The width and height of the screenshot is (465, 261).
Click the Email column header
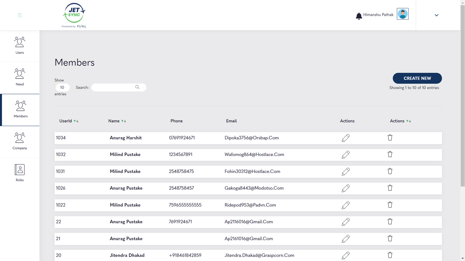coord(231,121)
